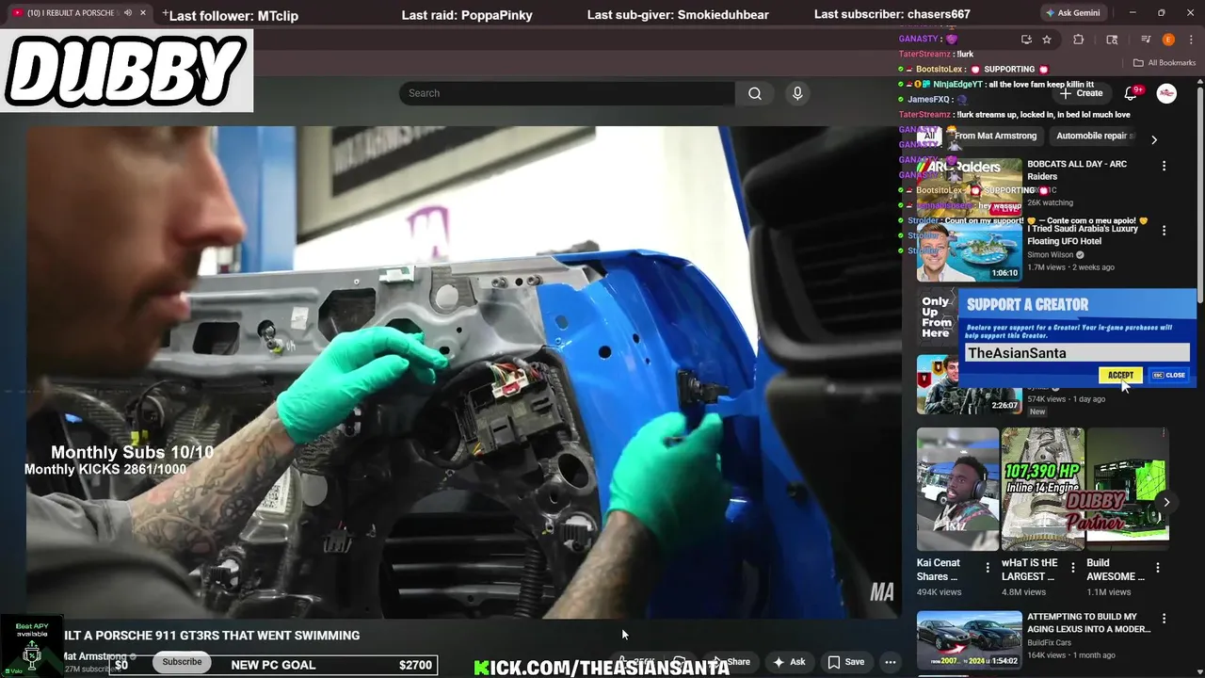
Task: Open options for ATTEMPTING TO BUILD Lexus video
Action: click(1164, 619)
